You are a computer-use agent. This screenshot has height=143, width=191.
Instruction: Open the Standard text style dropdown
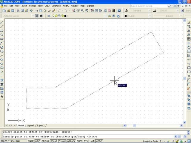140,11
